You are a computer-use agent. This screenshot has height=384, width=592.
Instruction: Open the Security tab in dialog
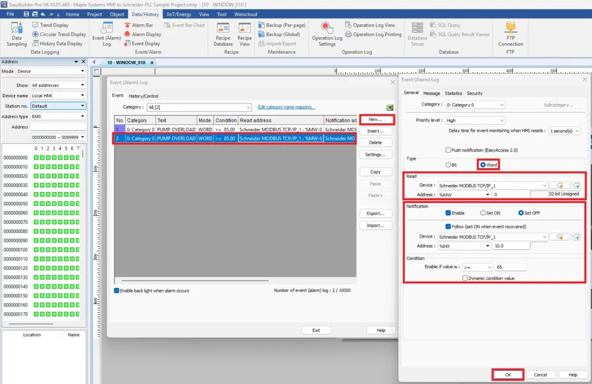[x=475, y=93]
